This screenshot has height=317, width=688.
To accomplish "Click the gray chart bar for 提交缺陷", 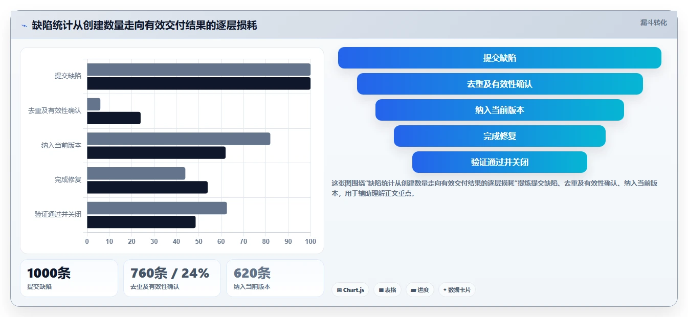I will pyautogui.click(x=198, y=70).
